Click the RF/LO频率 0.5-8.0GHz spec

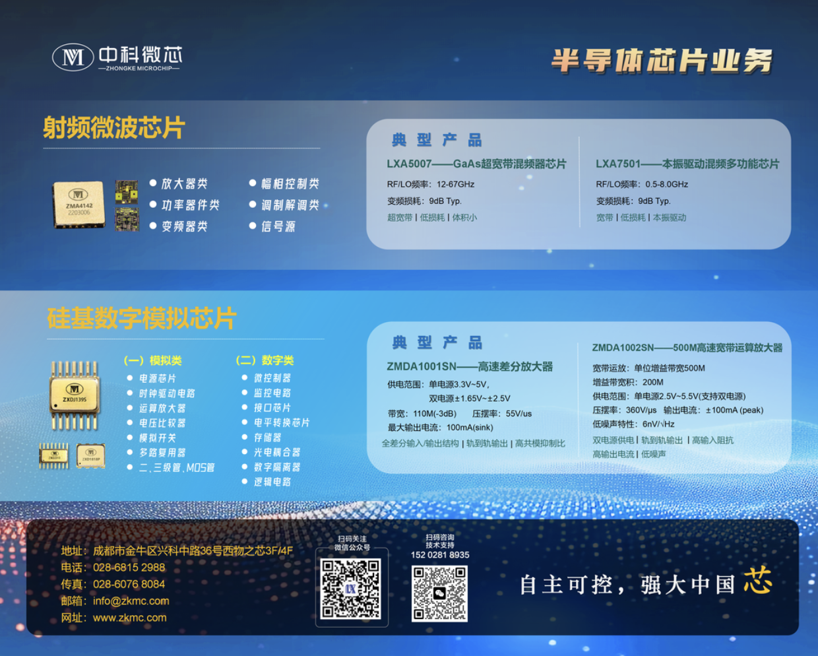642,184
